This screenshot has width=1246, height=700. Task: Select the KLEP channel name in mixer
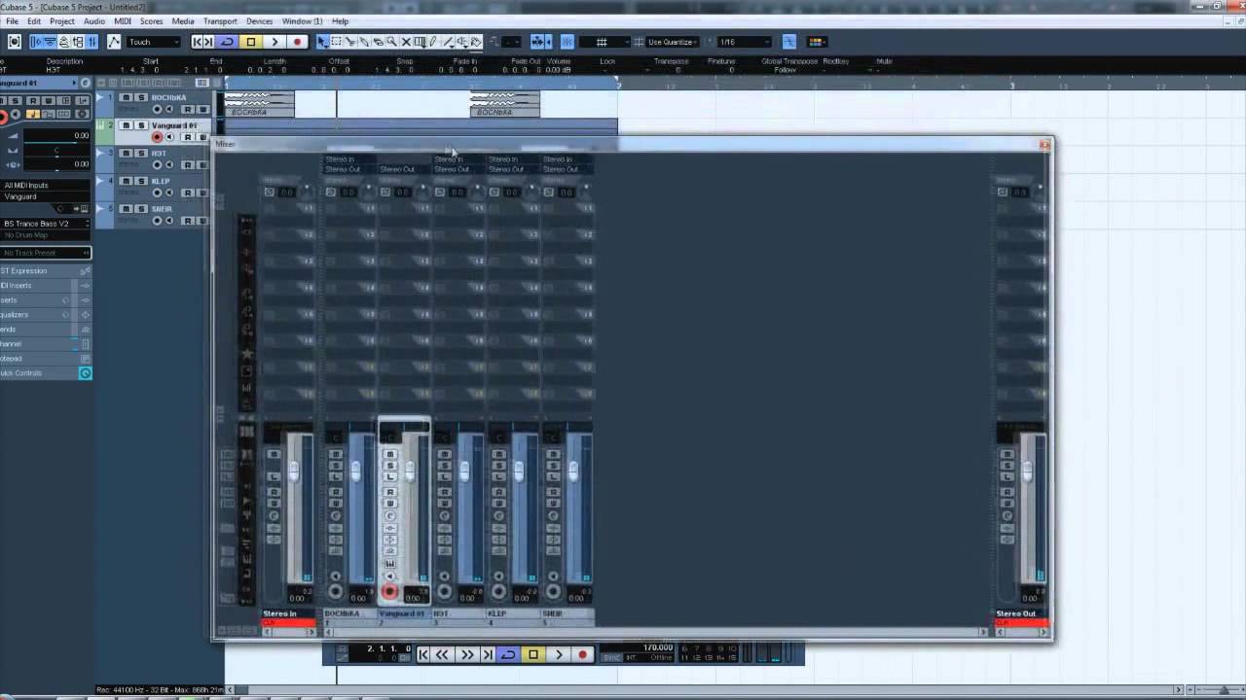click(x=512, y=613)
